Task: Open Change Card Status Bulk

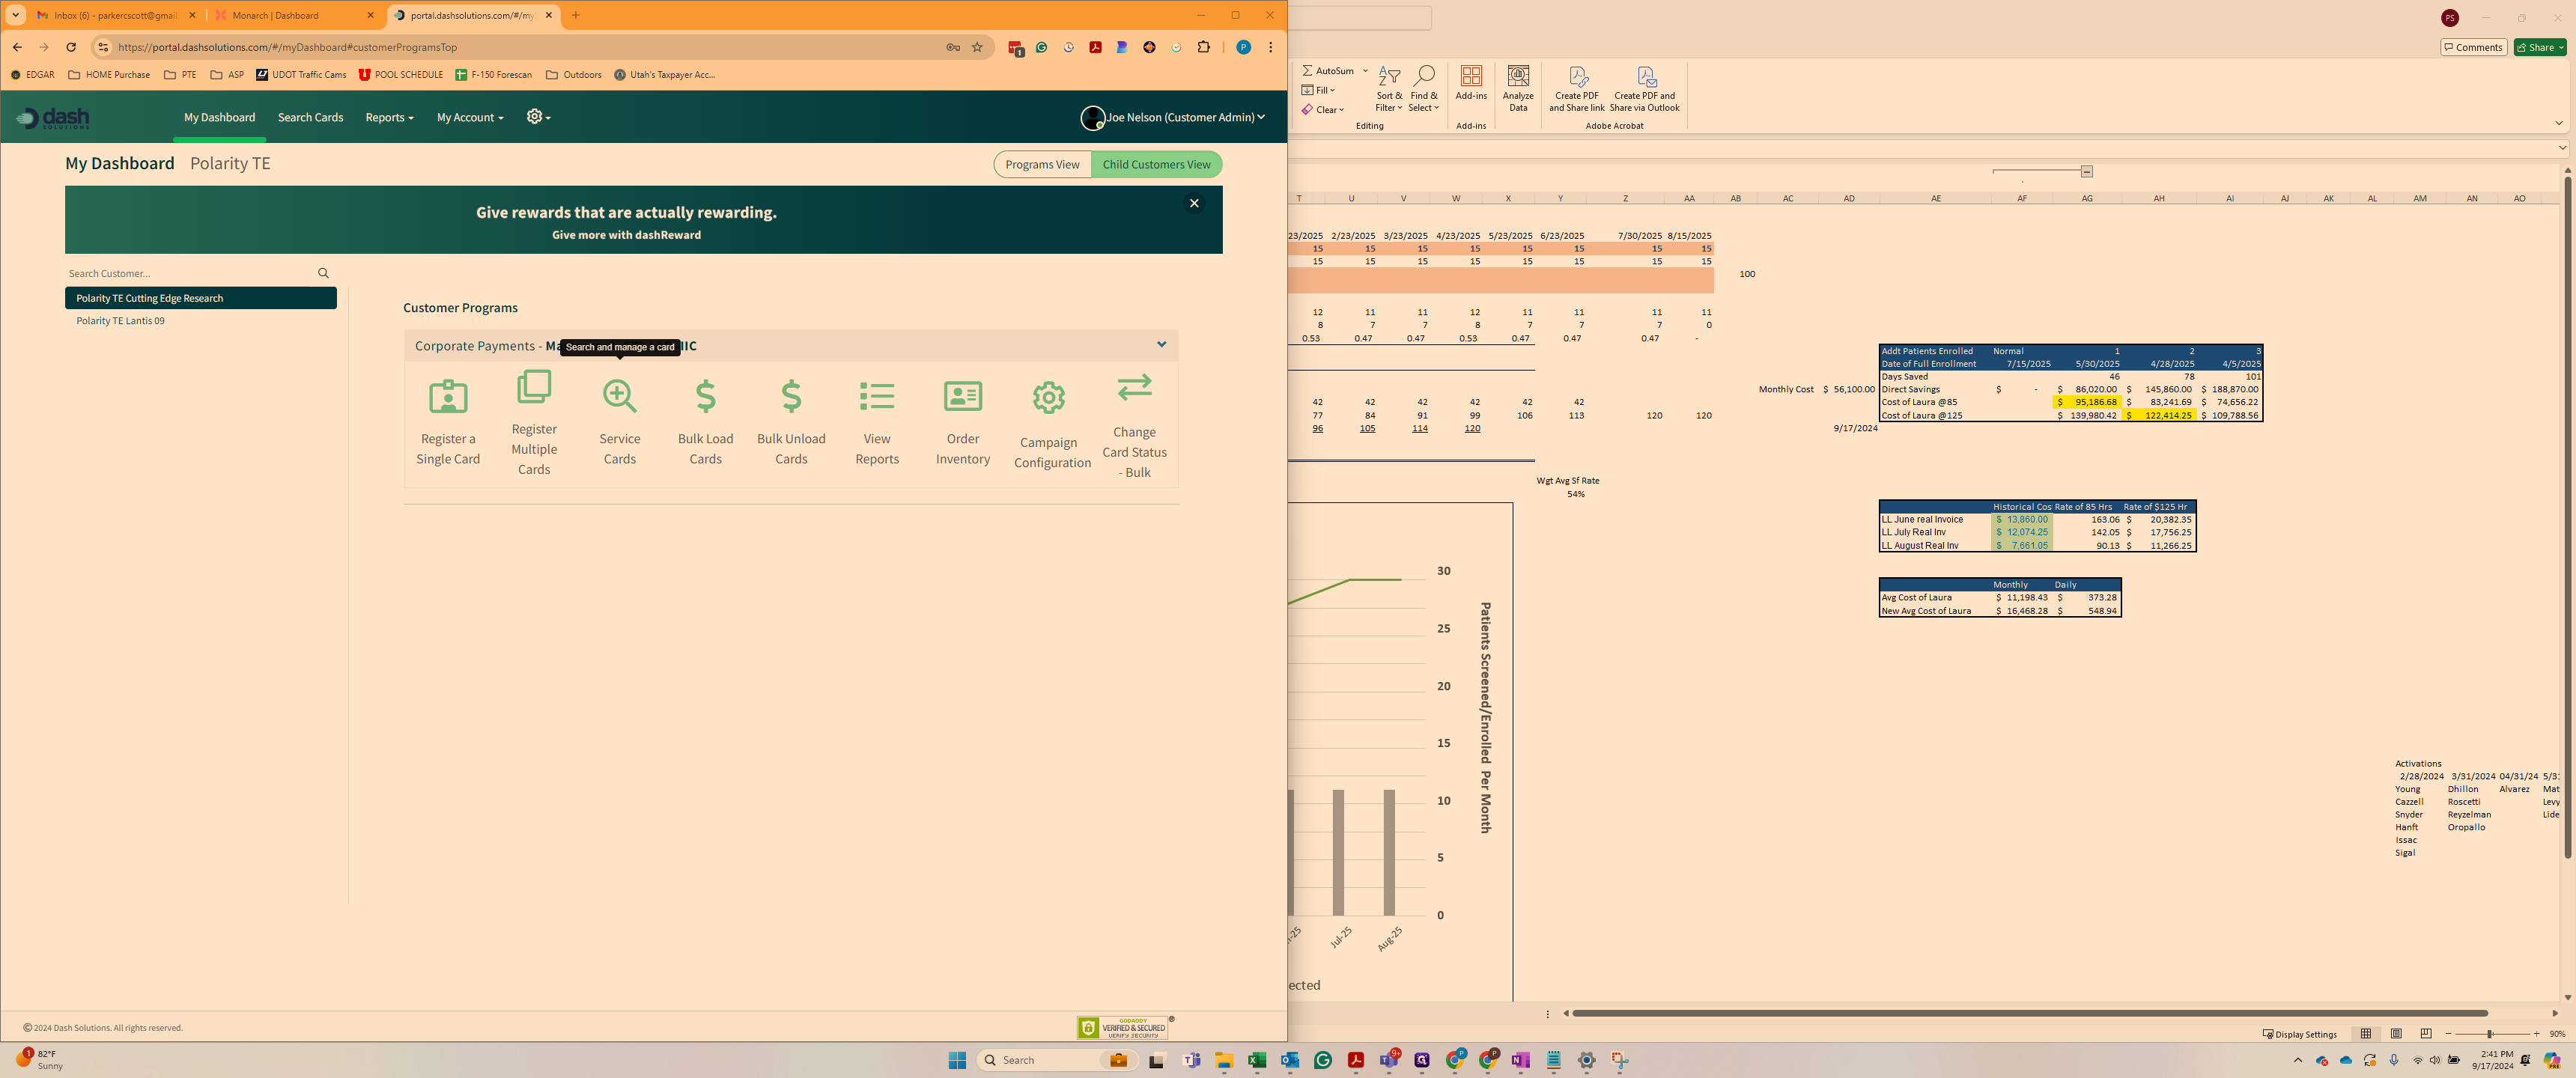Action: click(x=1134, y=425)
